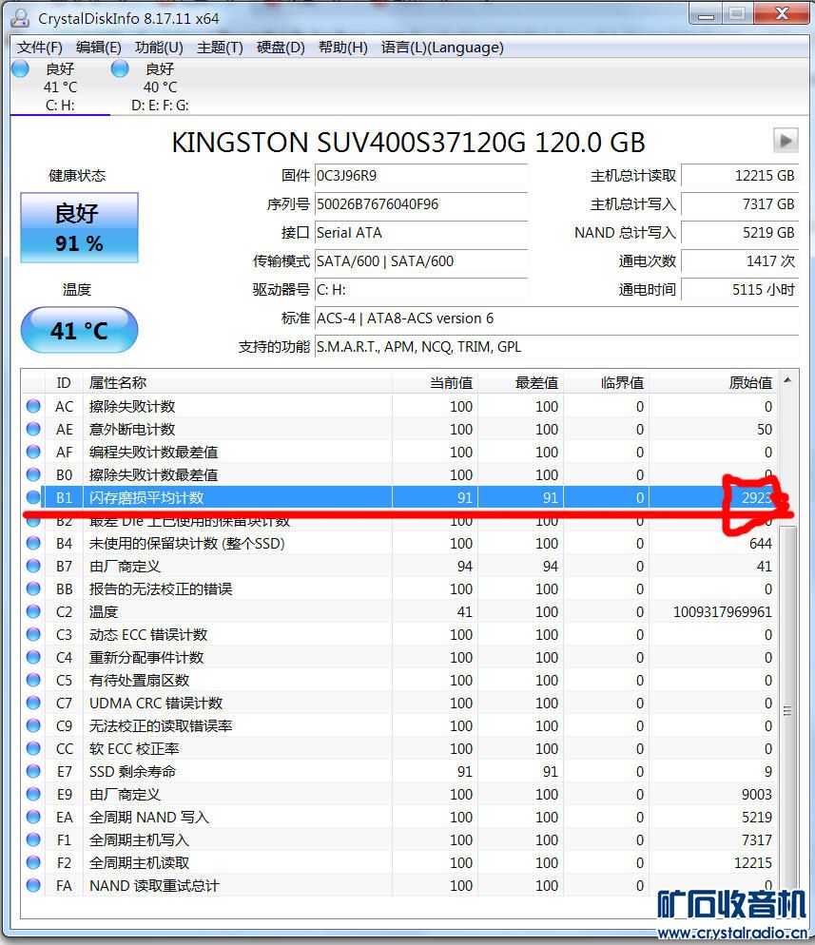This screenshot has width=815, height=945.
Task: Open the 主题(T) menu
Action: [x=220, y=48]
